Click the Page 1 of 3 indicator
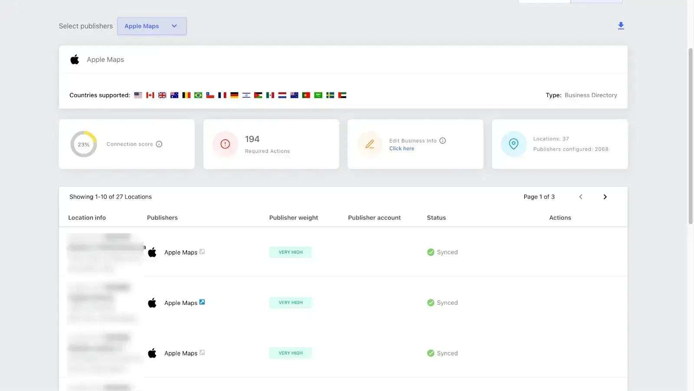 click(x=539, y=197)
